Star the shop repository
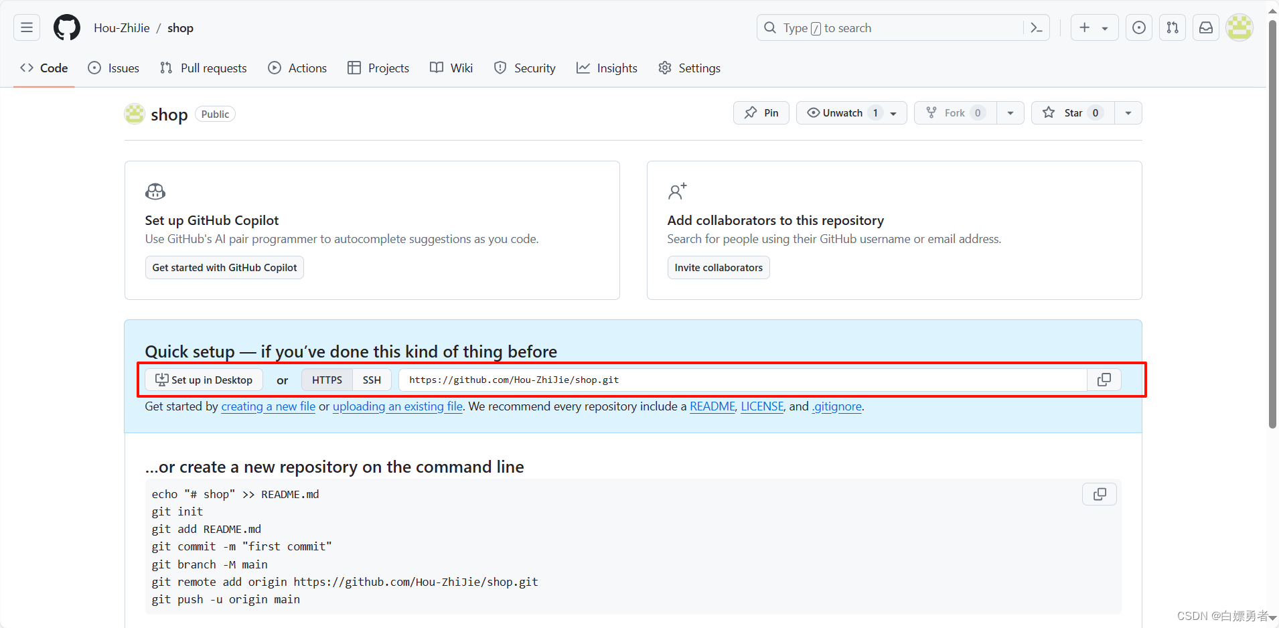Image resolution: width=1279 pixels, height=628 pixels. point(1073,112)
